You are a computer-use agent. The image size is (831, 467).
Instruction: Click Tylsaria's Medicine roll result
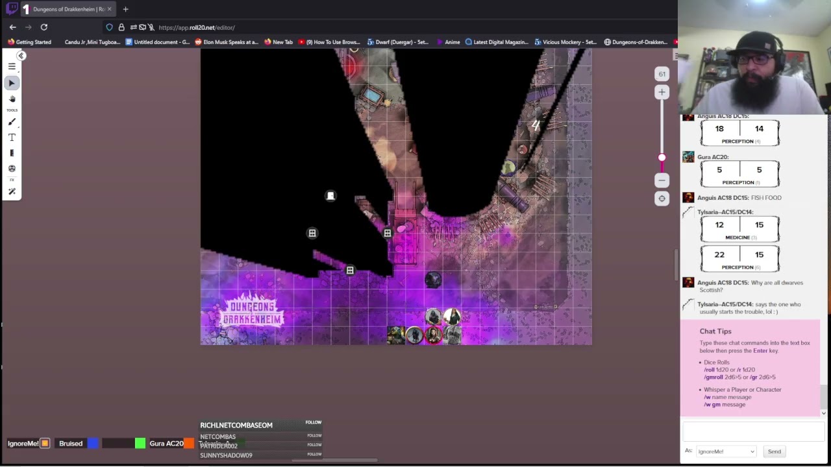coord(740,228)
